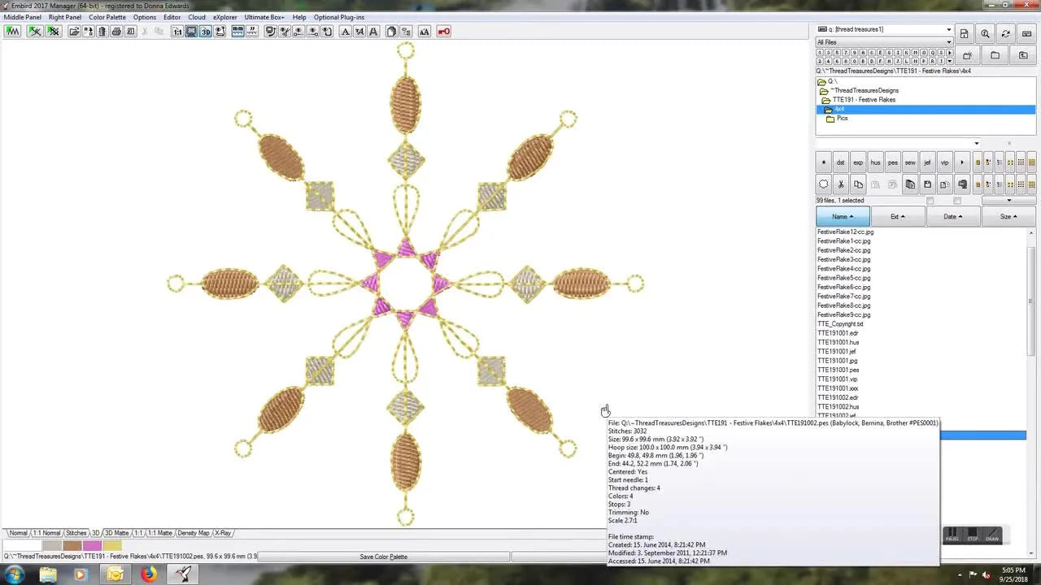The image size is (1041, 585).
Task: Open the Color Palette menu
Action: point(107,17)
